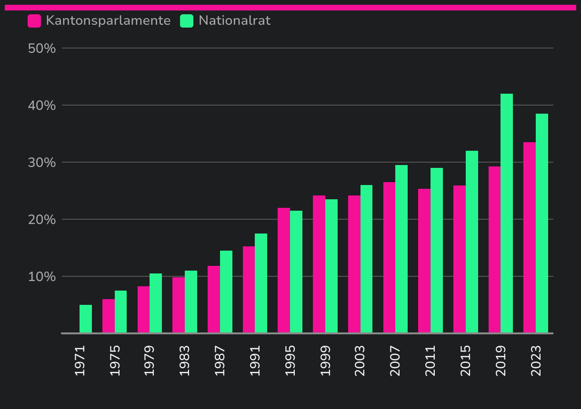Toggle the Nationalrat series legend label
The image size is (581, 409).
click(x=234, y=21)
